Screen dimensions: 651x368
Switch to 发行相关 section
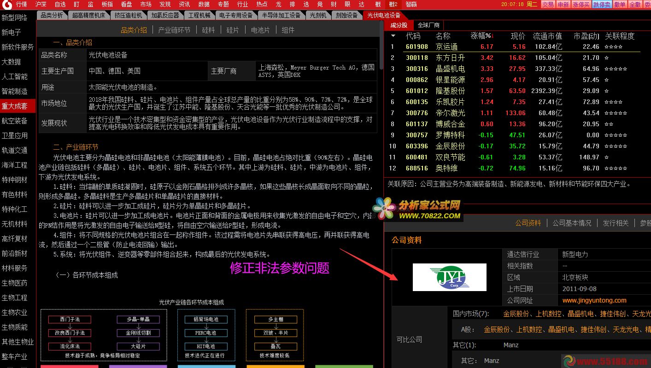616,223
